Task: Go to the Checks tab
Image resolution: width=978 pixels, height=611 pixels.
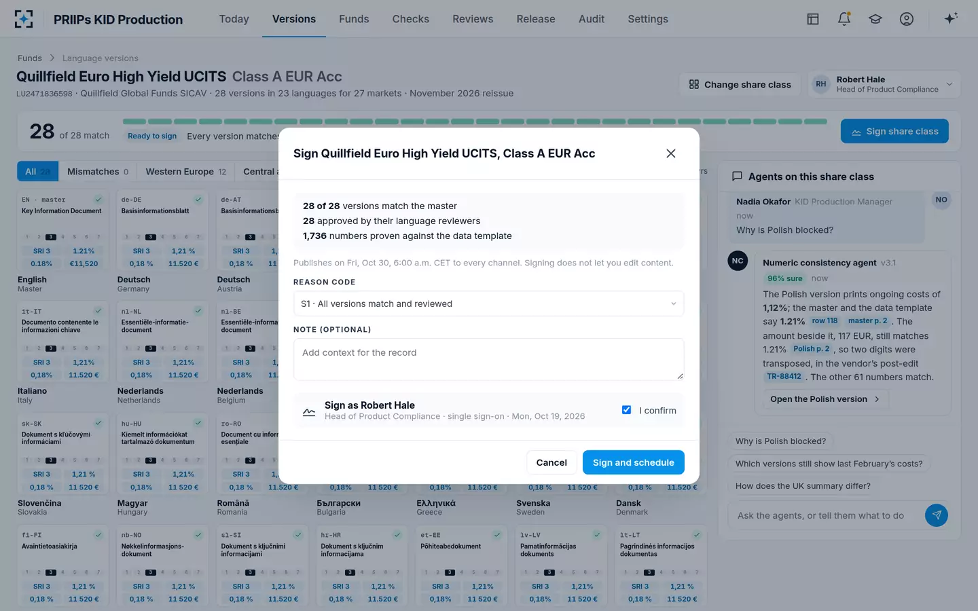Action: pos(411,19)
